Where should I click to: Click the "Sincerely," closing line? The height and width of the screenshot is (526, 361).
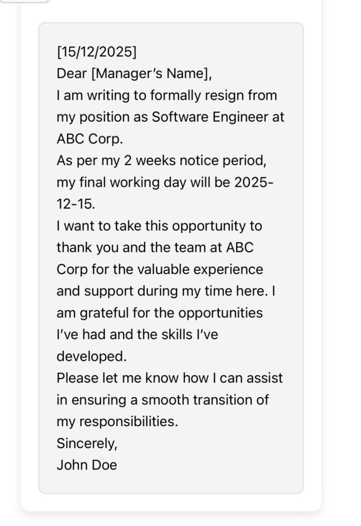coord(87,443)
